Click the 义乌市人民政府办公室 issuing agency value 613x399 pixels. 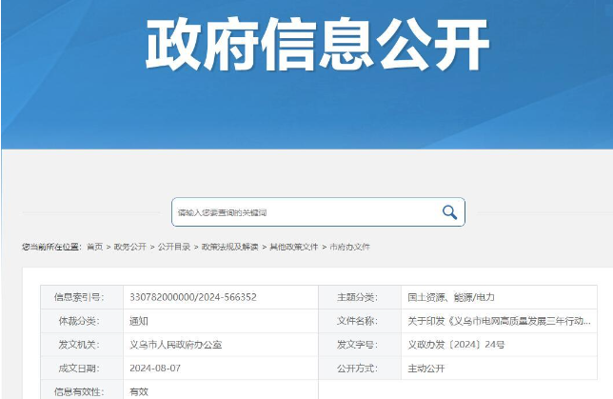(176, 345)
